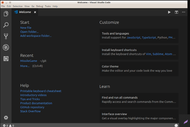This screenshot has width=190, height=127.
Task: Open the Go menu
Action: [33, 6]
